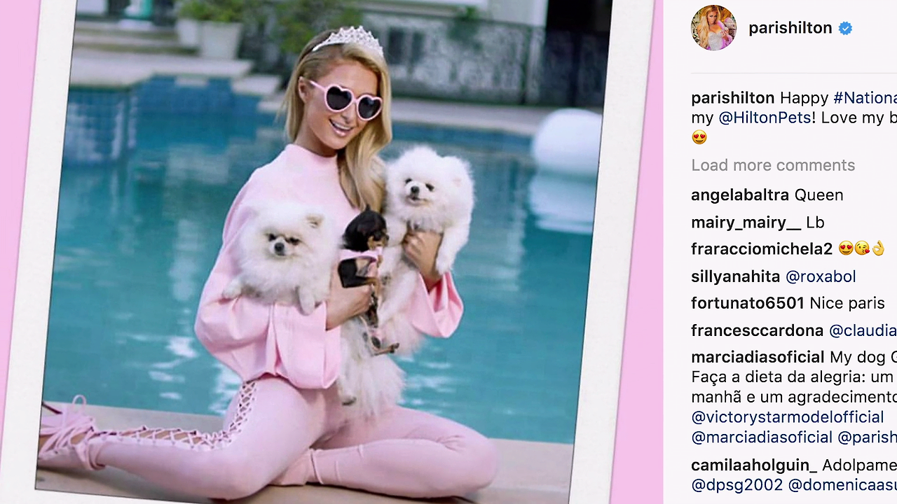Click the verified badge next to parishilton
This screenshot has width=897, height=504.
pyautogui.click(x=846, y=29)
